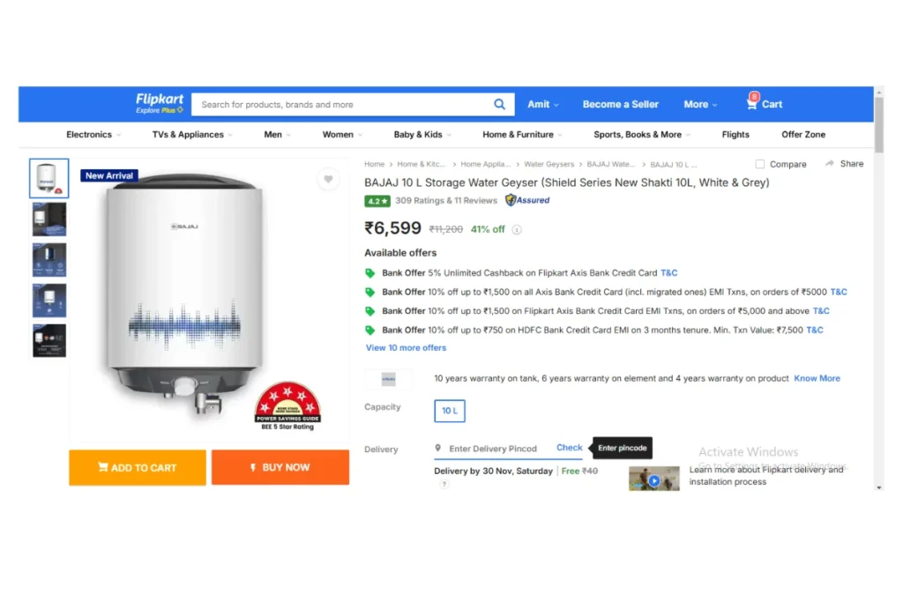Image resolution: width=903 pixels, height=602 pixels.
Task: Expand the Sports, Books & More menu
Action: point(642,135)
